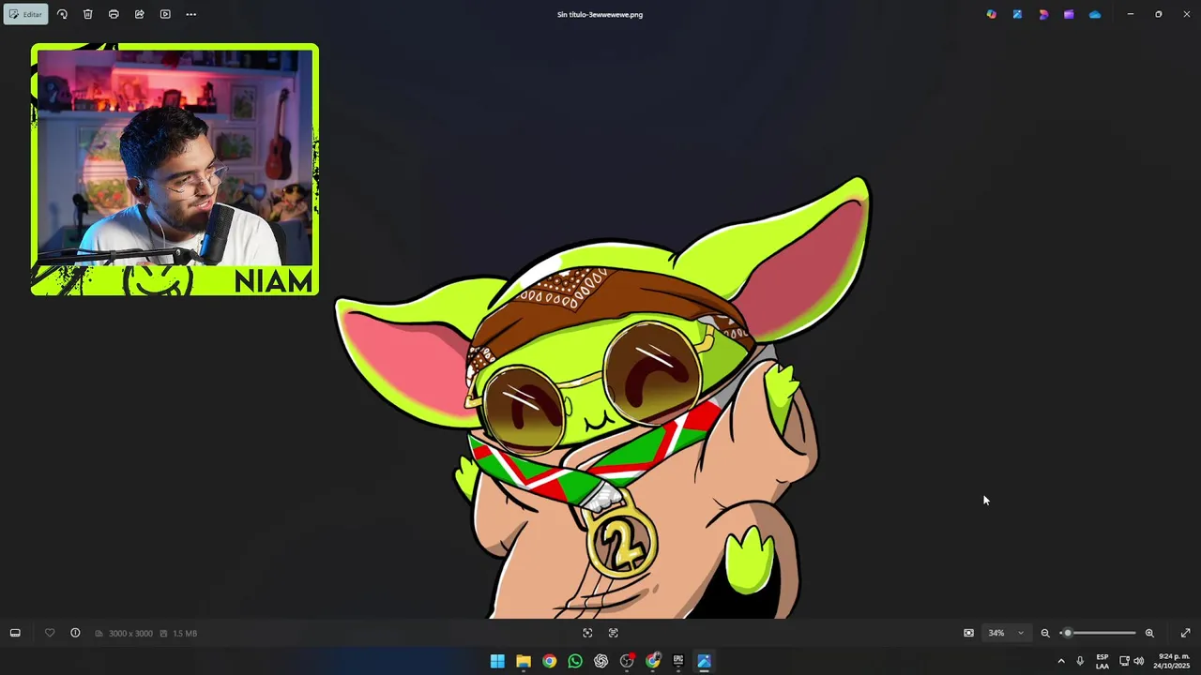Click the text recognition scan icon
Image resolution: width=1201 pixels, height=675 pixels.
tap(614, 633)
